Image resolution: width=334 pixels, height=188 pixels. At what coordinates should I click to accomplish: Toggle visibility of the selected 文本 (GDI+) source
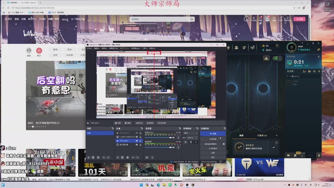137,141
